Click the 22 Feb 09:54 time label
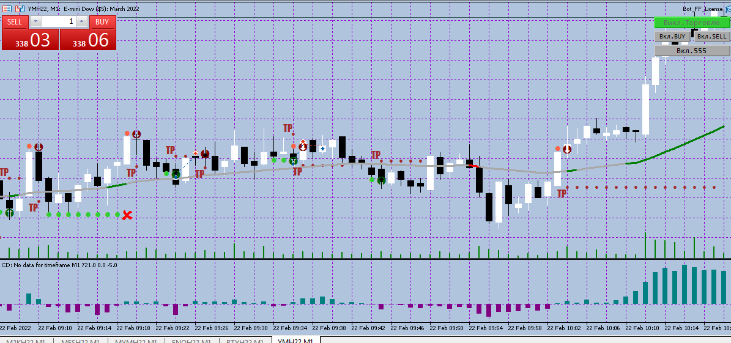Screen dimensions: 731x343 click(x=486, y=328)
